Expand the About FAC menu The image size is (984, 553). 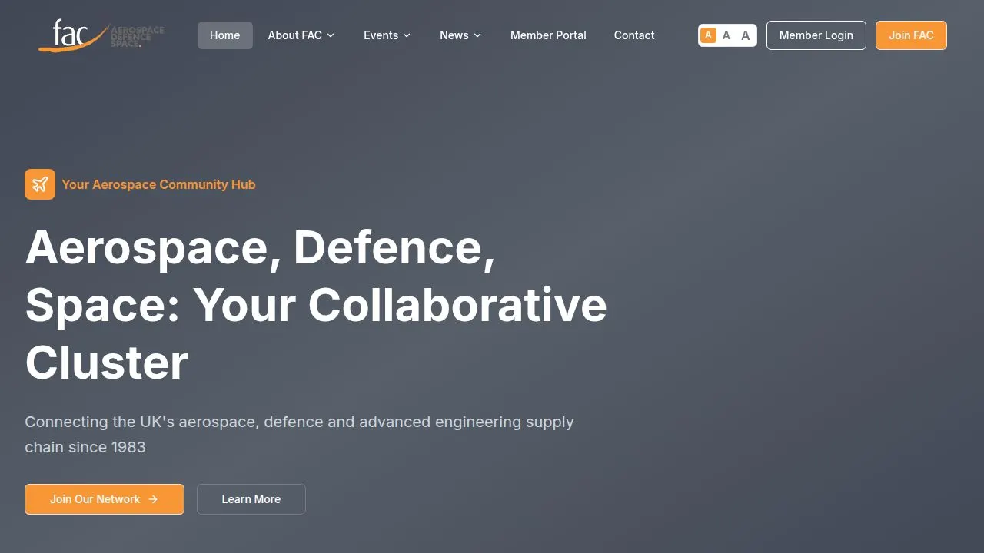tap(301, 35)
